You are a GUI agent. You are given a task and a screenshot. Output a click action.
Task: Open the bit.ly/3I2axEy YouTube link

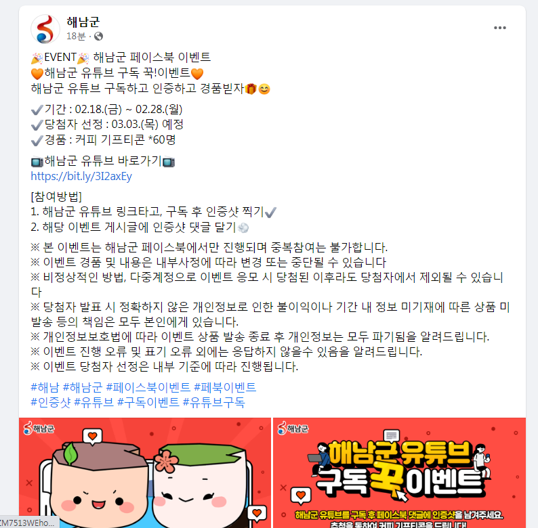(x=81, y=176)
